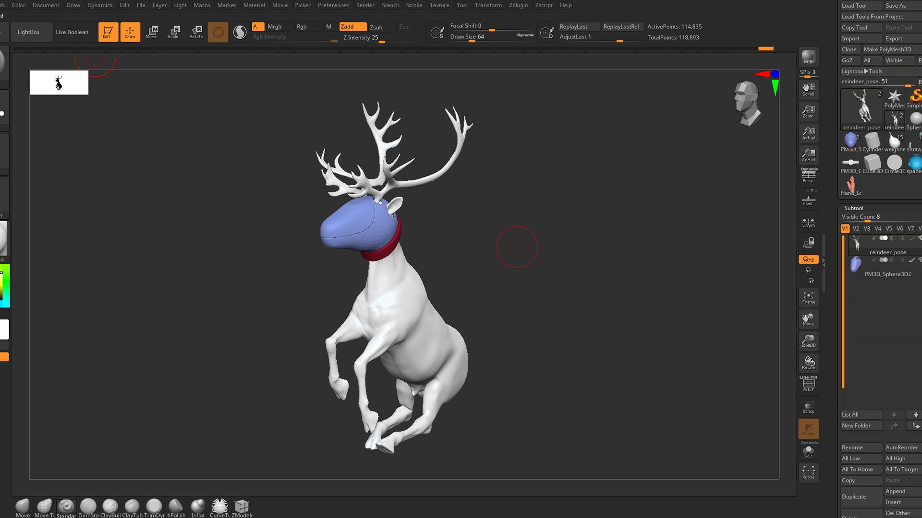Screen dimensions: 922x518
Task: Collapse the Subtool panel header
Action: (x=853, y=208)
